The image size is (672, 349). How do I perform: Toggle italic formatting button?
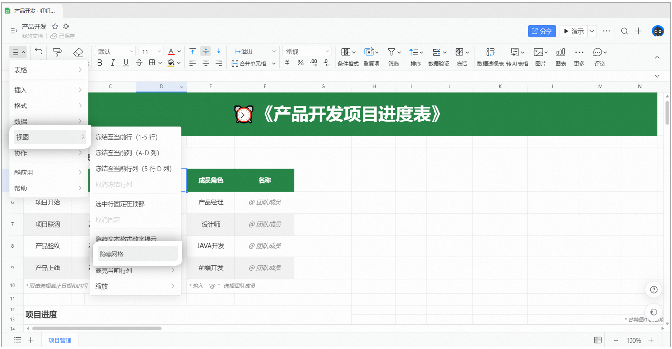(x=113, y=63)
